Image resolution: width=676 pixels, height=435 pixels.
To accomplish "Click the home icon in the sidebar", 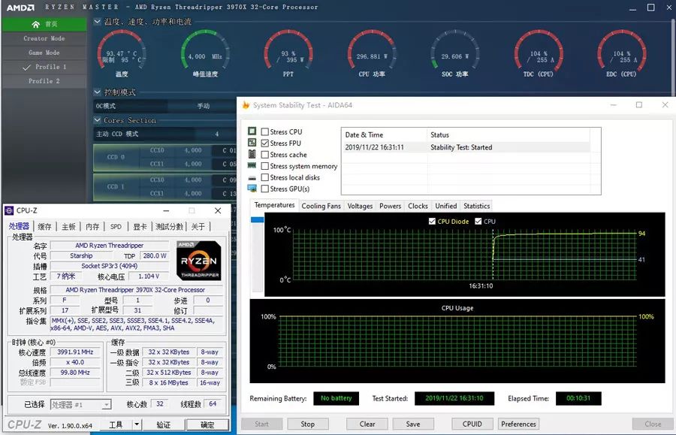I will [36, 24].
